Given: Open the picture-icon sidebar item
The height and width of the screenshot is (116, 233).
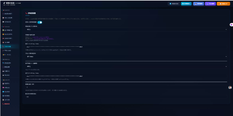Looking at the screenshot, I should point(7,30).
